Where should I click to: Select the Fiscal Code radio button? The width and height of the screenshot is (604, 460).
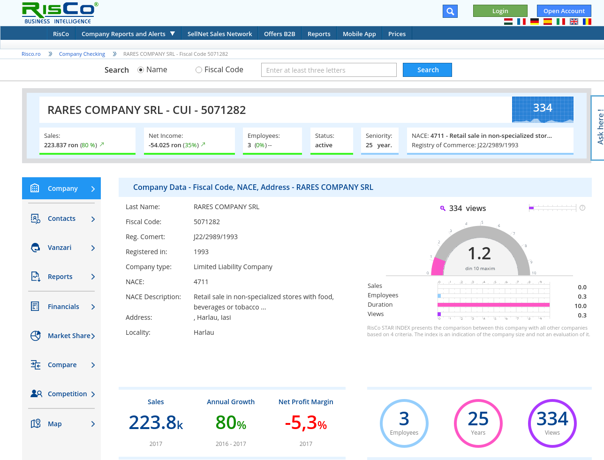tap(199, 70)
